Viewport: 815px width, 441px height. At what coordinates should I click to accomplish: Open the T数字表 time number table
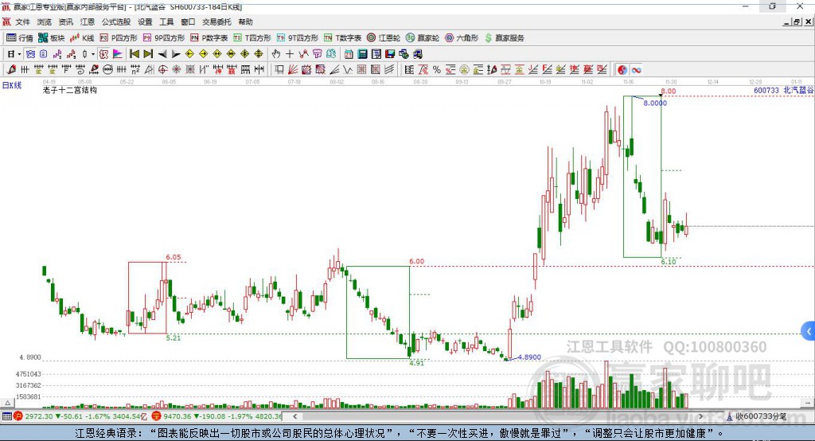(342, 38)
